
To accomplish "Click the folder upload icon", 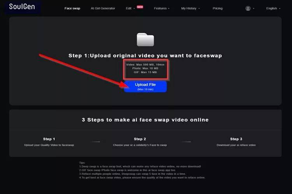I will [x=145, y=40].
